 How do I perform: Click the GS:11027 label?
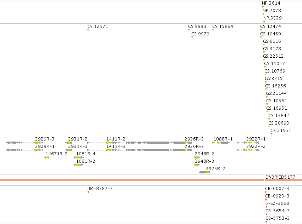[x=274, y=64]
